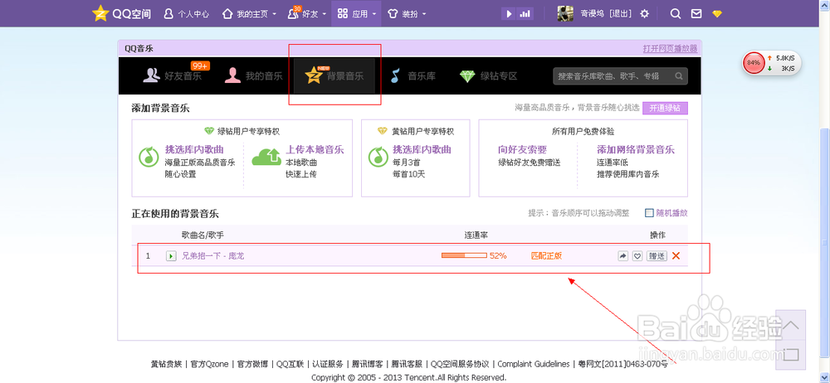Open the 腾讯博客 footer link
This screenshot has width=830, height=383.
[367, 364]
